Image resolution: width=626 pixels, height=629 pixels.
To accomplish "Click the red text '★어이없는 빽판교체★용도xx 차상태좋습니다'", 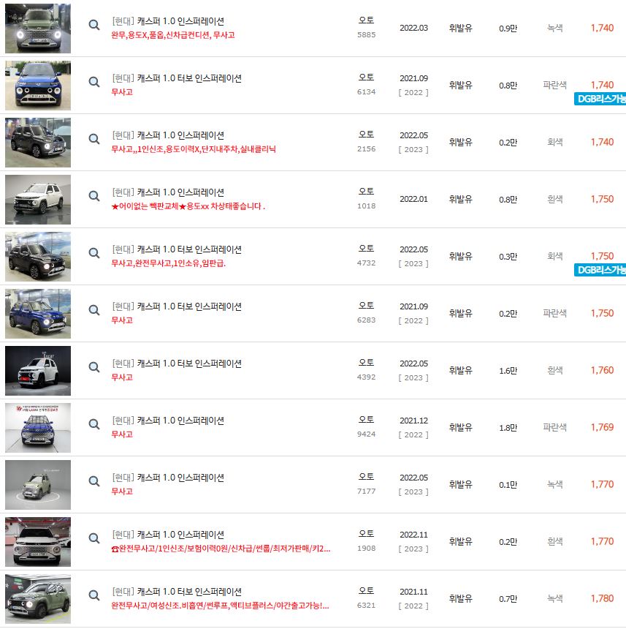I will click(188, 206).
